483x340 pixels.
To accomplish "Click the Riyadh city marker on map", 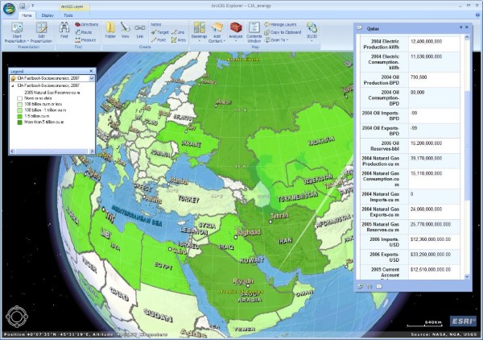I will tap(248, 286).
